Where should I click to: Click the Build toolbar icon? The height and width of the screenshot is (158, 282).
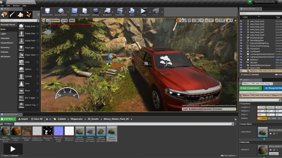(132, 11)
